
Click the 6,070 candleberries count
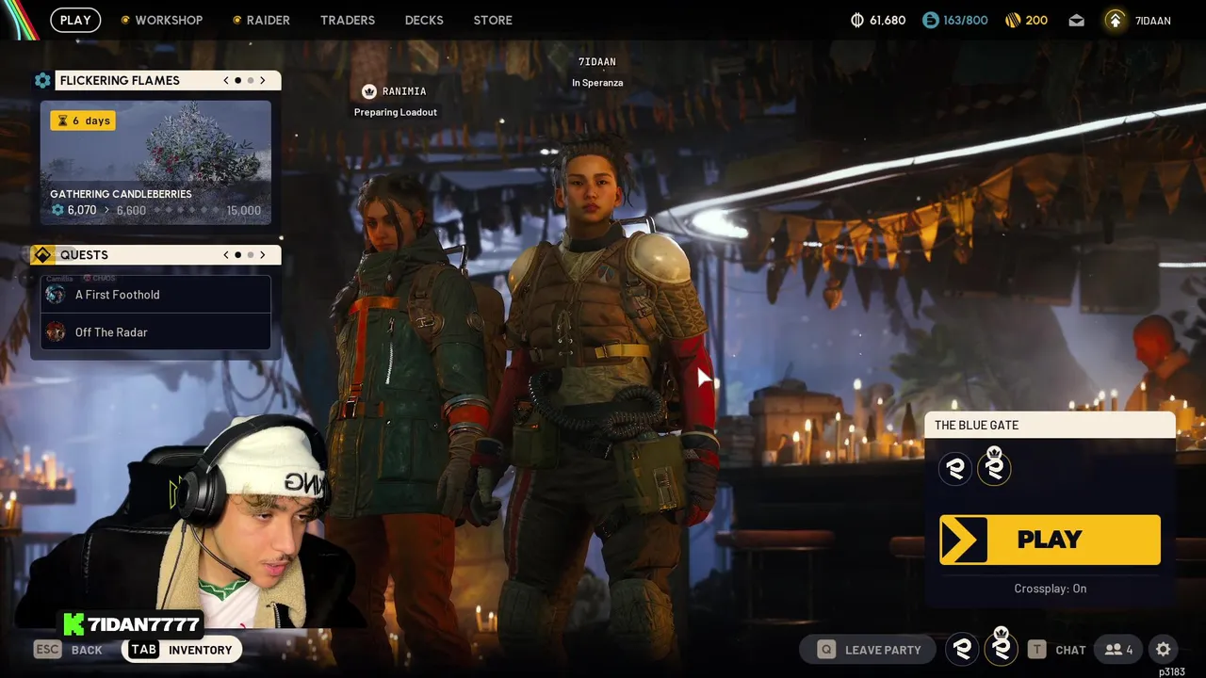82,210
